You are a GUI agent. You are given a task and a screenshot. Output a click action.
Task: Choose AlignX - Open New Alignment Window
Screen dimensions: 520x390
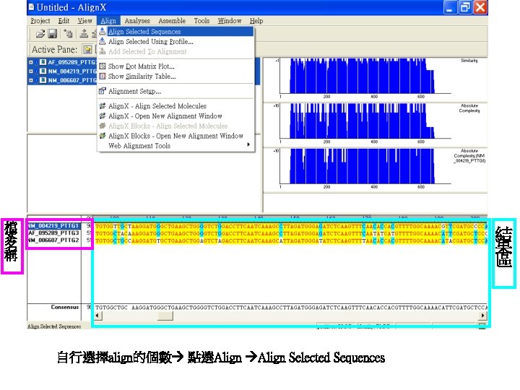(175, 116)
